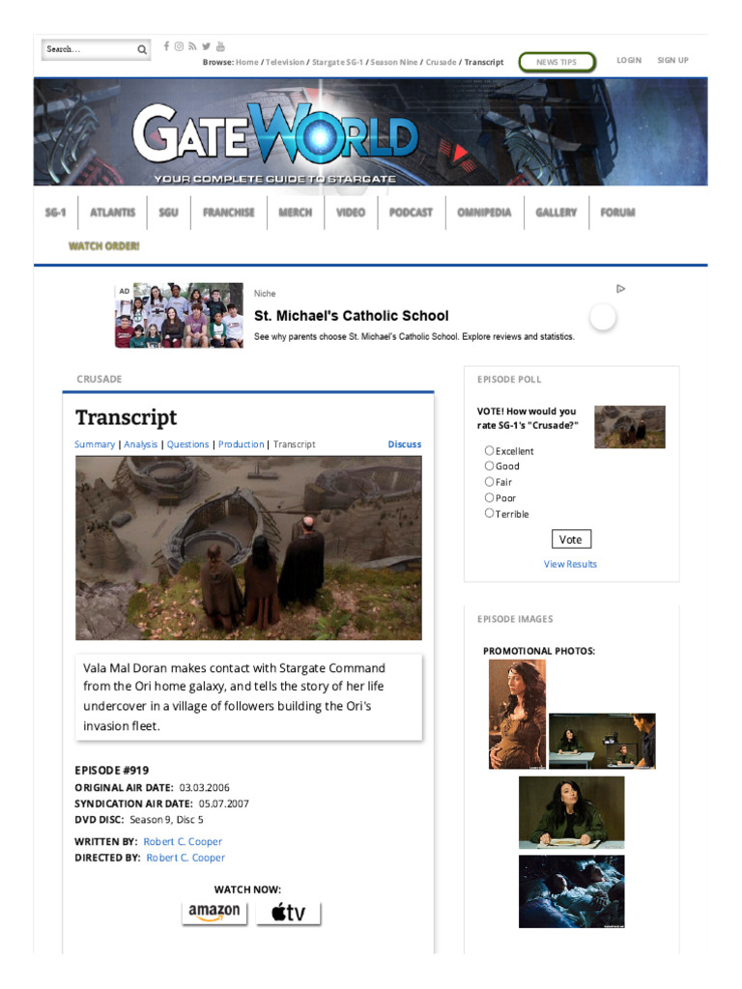Open the MERCH navigation menu
The width and height of the screenshot is (742, 989).
pos(296,212)
